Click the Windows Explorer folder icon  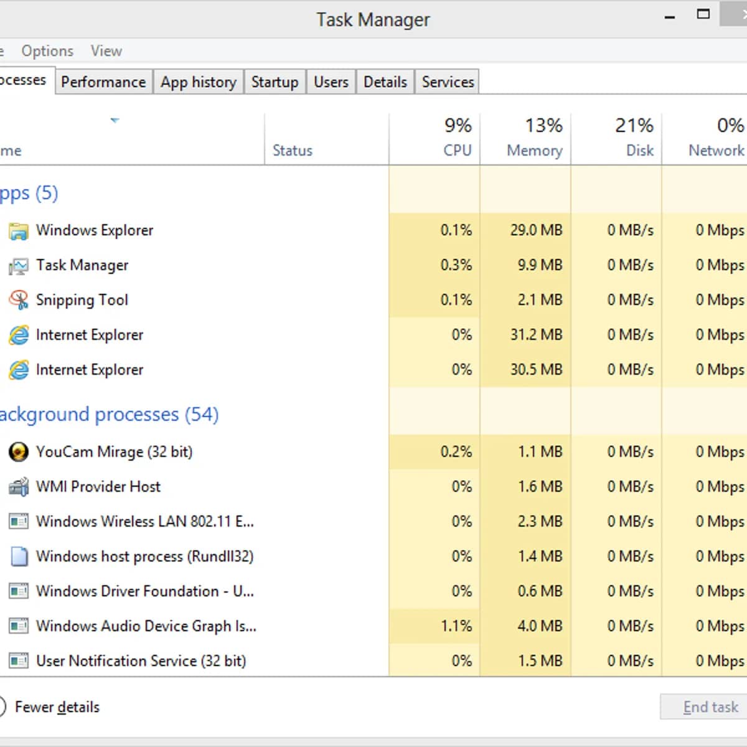(x=19, y=231)
